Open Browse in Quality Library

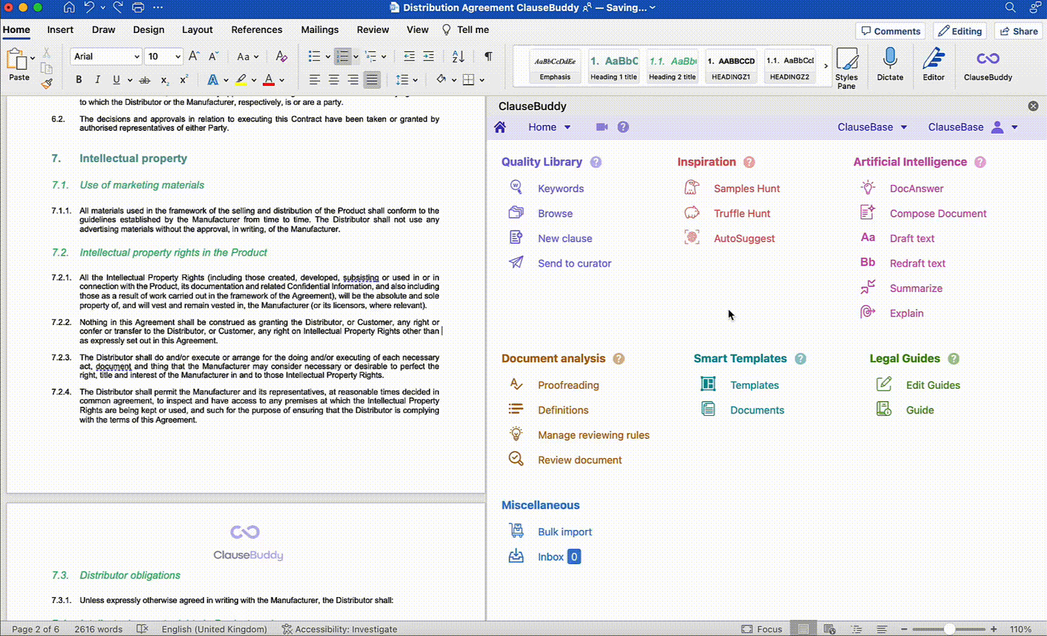tap(555, 214)
